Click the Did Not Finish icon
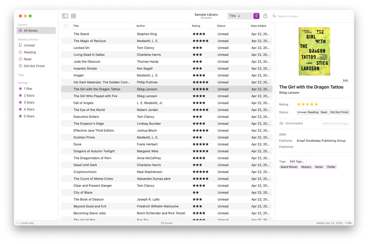The image size is (368, 244). pos(20,66)
